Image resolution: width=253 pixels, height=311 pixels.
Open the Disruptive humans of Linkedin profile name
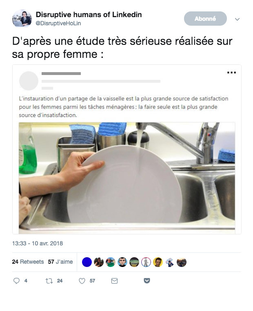89,15
